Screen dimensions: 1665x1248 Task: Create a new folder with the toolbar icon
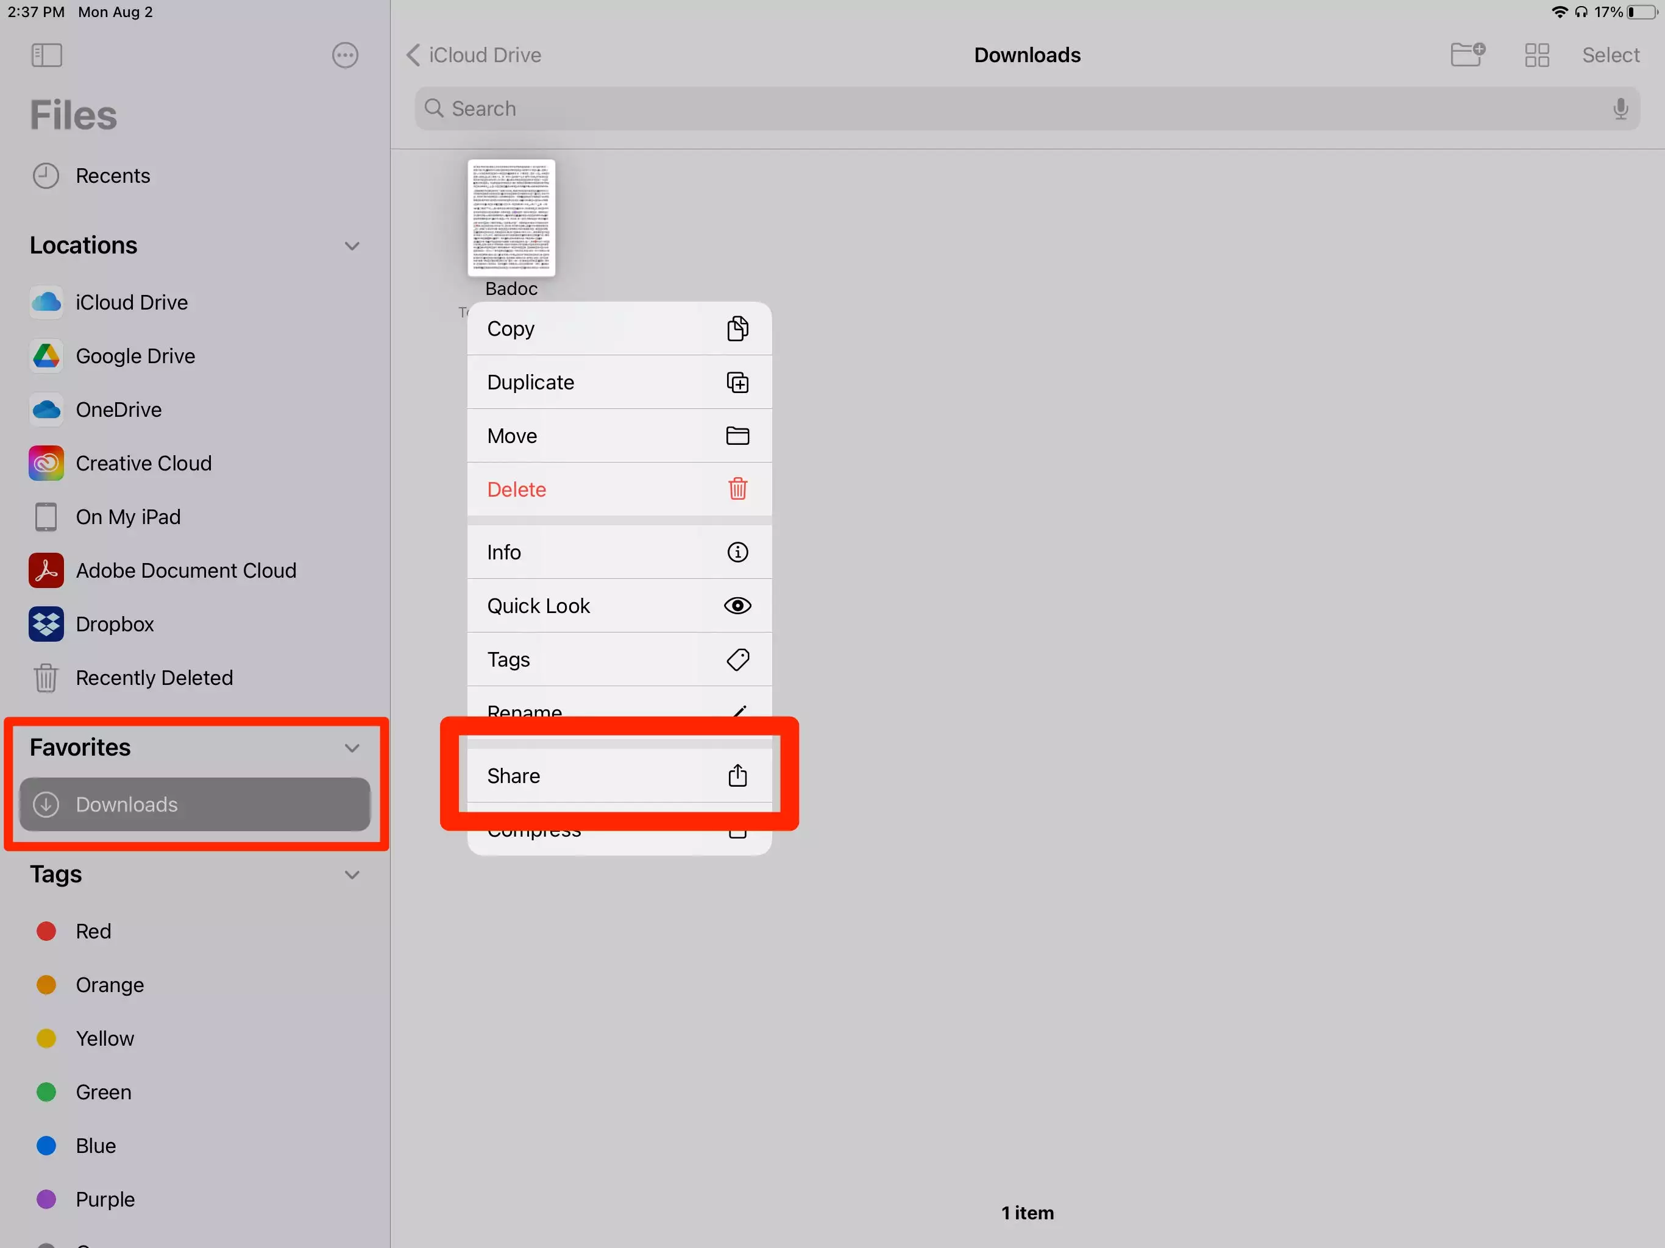click(x=1467, y=55)
